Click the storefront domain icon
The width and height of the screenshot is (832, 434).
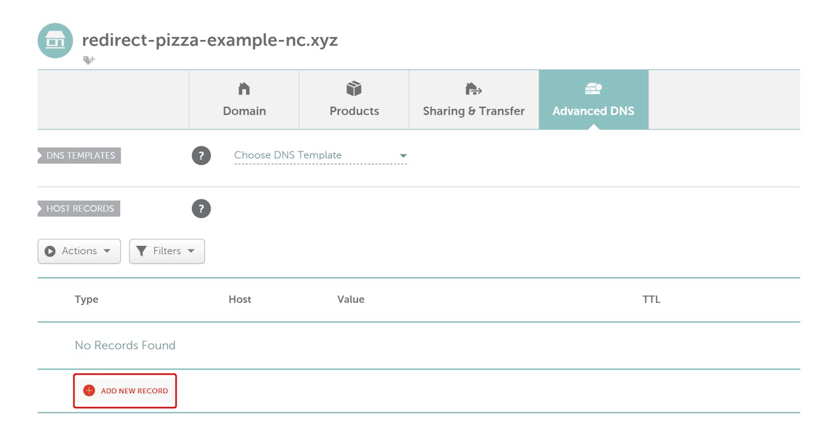click(x=55, y=41)
